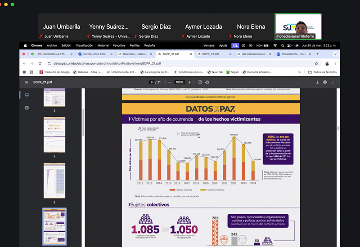Screen dimensions: 360x247
Task: Toggle the PDF sidebar hamburger menu
Action: (x=26, y=82)
